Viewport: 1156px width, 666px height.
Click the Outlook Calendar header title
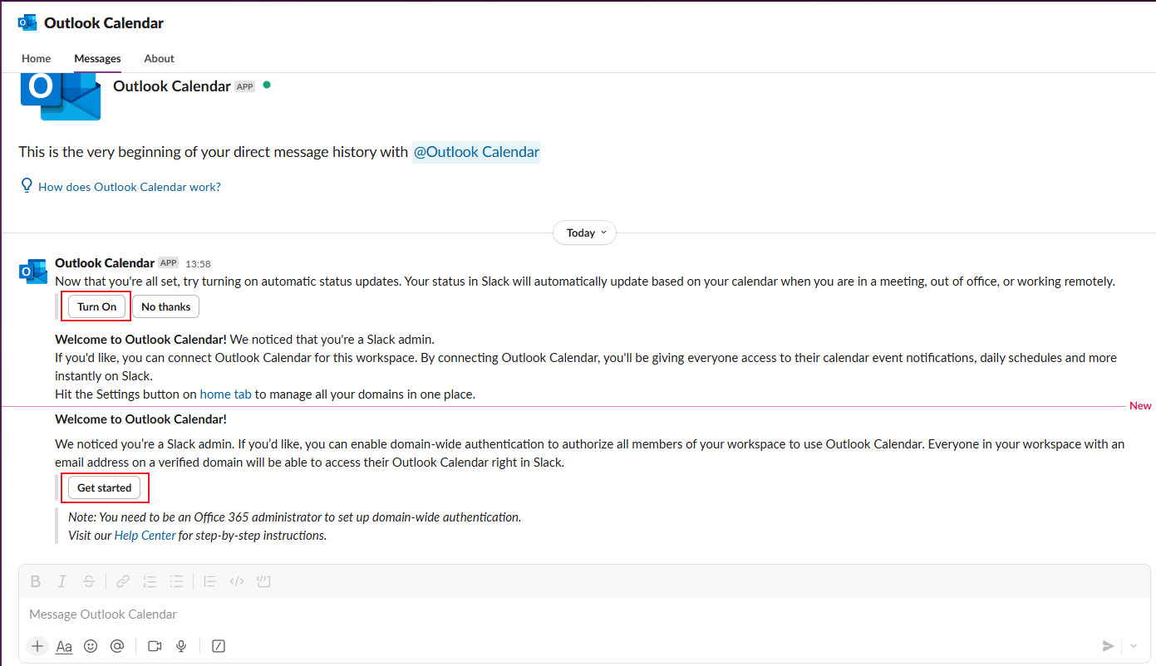[x=104, y=22]
